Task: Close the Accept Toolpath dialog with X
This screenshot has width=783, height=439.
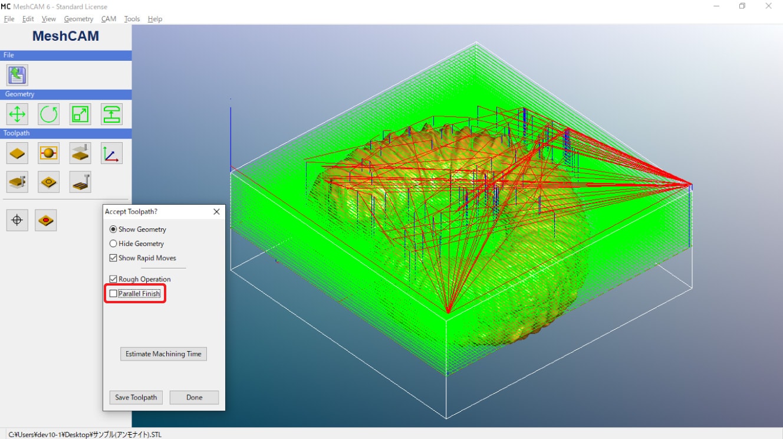Action: click(216, 211)
